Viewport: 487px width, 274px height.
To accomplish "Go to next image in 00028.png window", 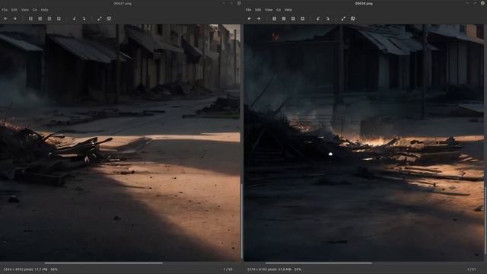I will click(x=259, y=18).
